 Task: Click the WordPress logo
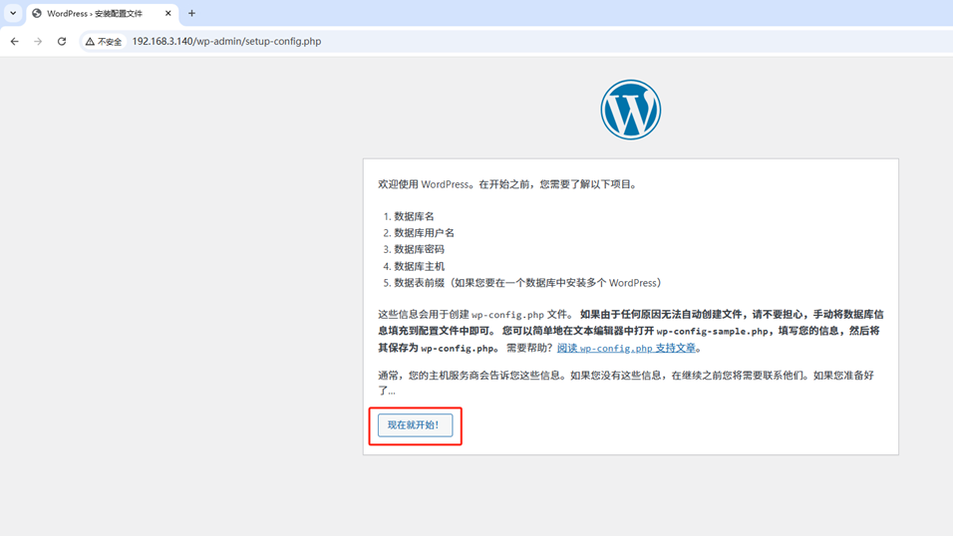pyautogui.click(x=630, y=110)
